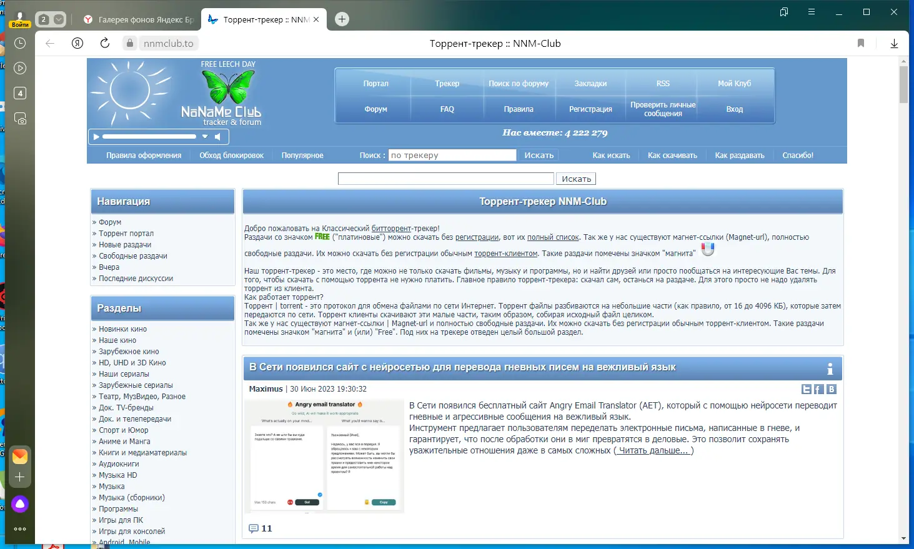The width and height of the screenshot is (914, 549).
Task: Open Как скачивать help link
Action: 672,156
